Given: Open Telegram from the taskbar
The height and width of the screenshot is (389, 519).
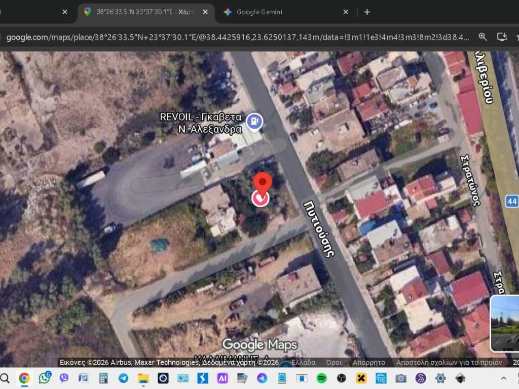Looking at the screenshot, I should point(123,378).
